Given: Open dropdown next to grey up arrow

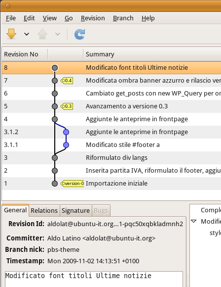Looking at the screenshot, I should (58, 34).
